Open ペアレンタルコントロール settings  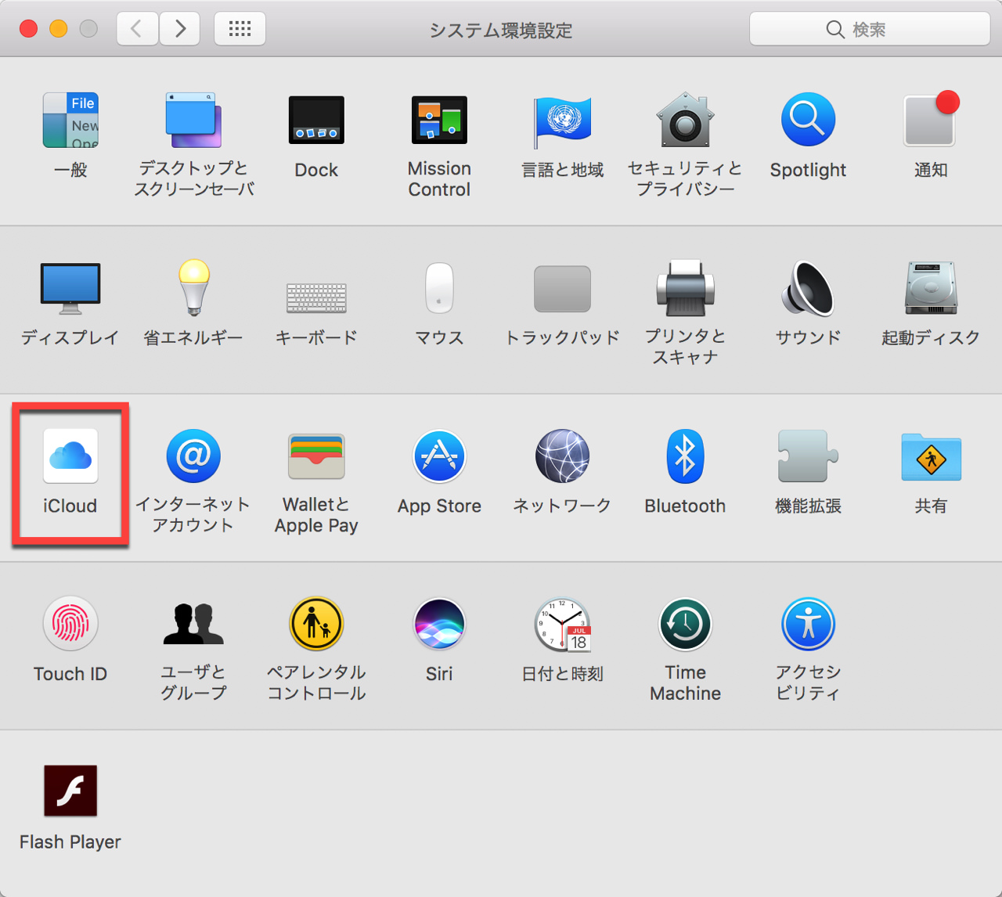pos(316,624)
